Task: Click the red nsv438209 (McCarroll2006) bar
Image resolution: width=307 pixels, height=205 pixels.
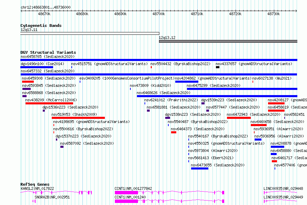Action: coord(49,103)
